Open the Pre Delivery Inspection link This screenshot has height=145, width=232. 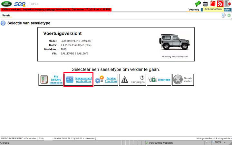(x=56, y=80)
